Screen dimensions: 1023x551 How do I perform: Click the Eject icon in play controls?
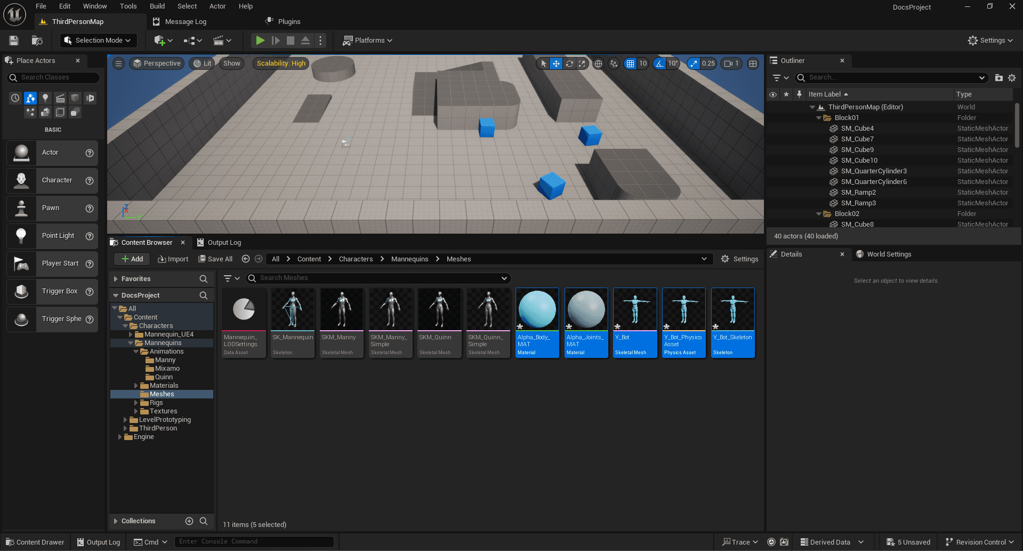[305, 41]
